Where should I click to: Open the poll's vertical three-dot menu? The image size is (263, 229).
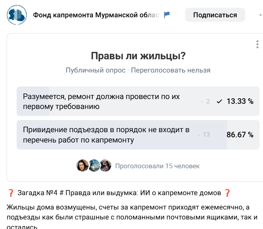click(x=257, y=45)
